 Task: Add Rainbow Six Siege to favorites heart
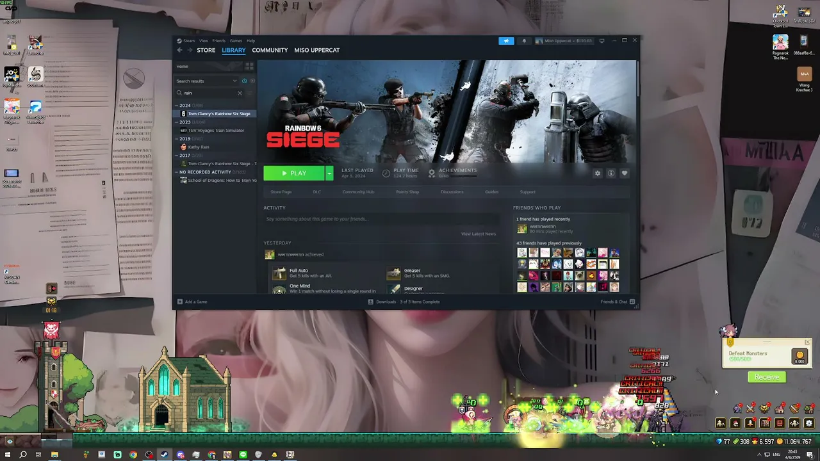tap(625, 173)
